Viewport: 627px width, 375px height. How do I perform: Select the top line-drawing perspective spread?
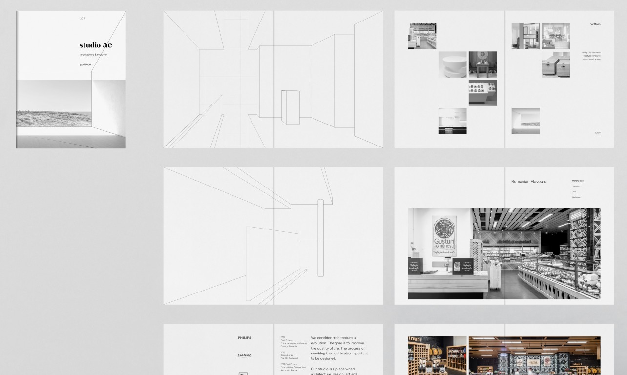point(273,79)
